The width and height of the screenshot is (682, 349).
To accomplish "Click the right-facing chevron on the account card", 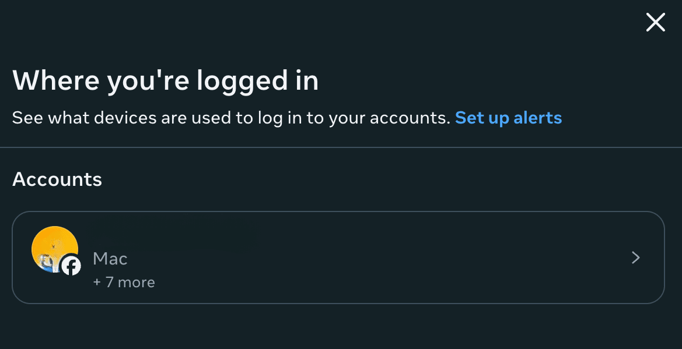I will click(x=635, y=258).
